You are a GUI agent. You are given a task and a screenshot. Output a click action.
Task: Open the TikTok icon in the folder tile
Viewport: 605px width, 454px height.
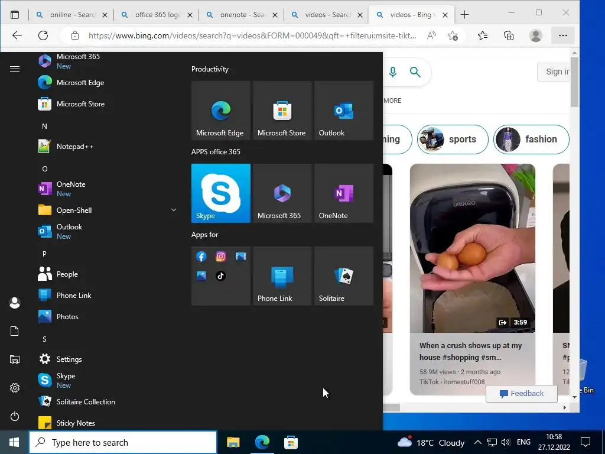pos(221,275)
